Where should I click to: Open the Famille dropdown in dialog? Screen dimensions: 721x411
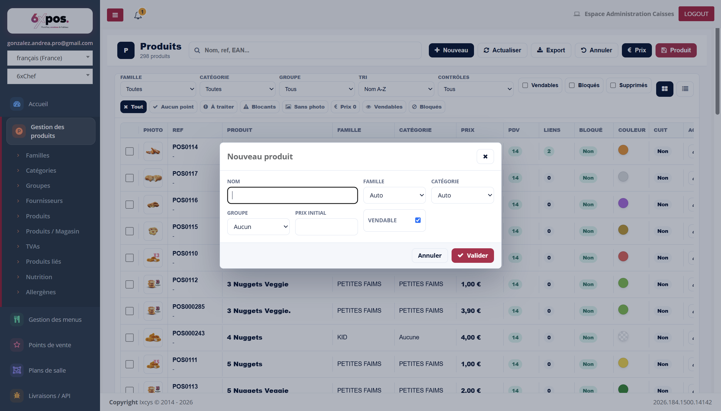pos(394,195)
